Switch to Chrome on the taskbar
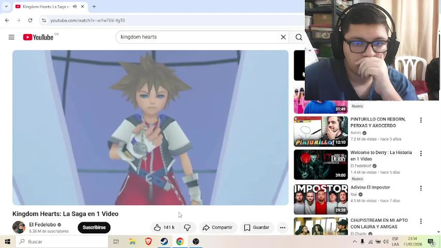The width and height of the screenshot is (441, 248). pos(180,242)
